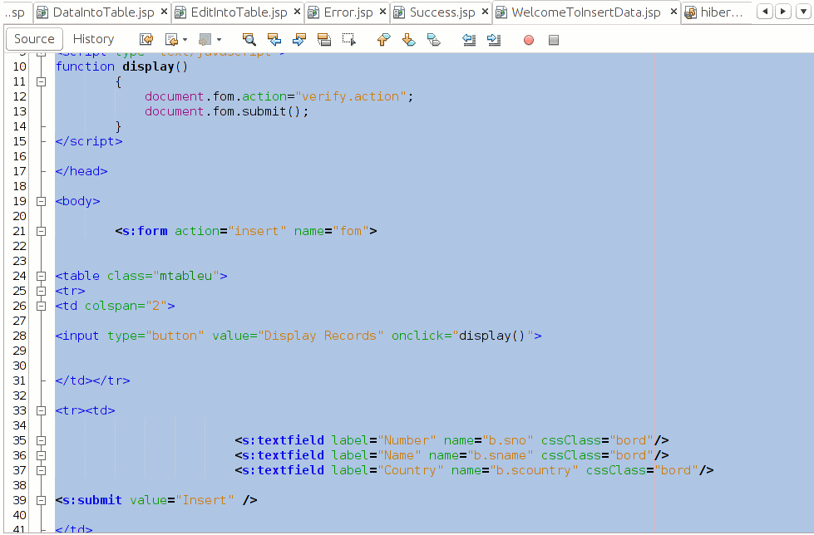Show the opened documents list dropdown
This screenshot has width=814, height=535.
click(x=804, y=11)
